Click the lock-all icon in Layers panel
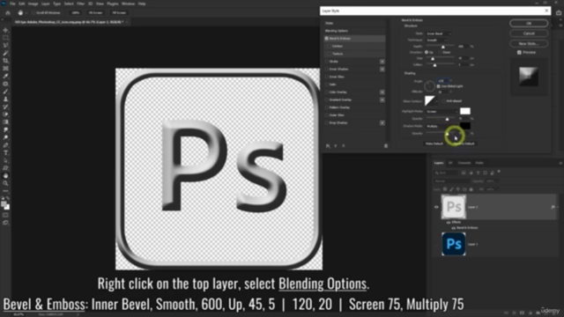This screenshot has width=564, height=317. (x=471, y=189)
